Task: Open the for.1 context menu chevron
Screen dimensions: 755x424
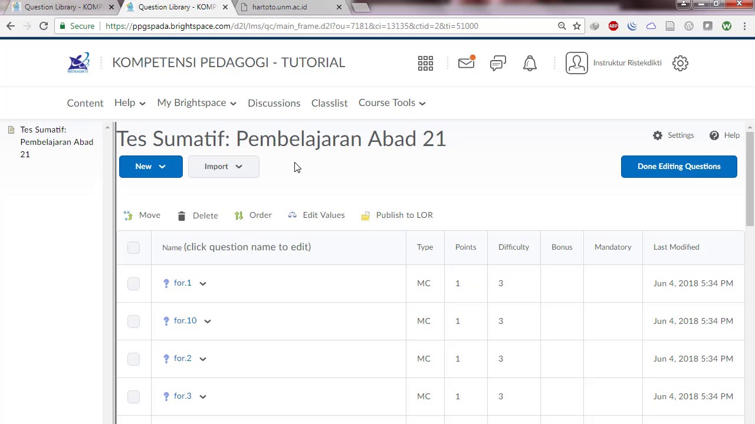Action: [203, 284]
